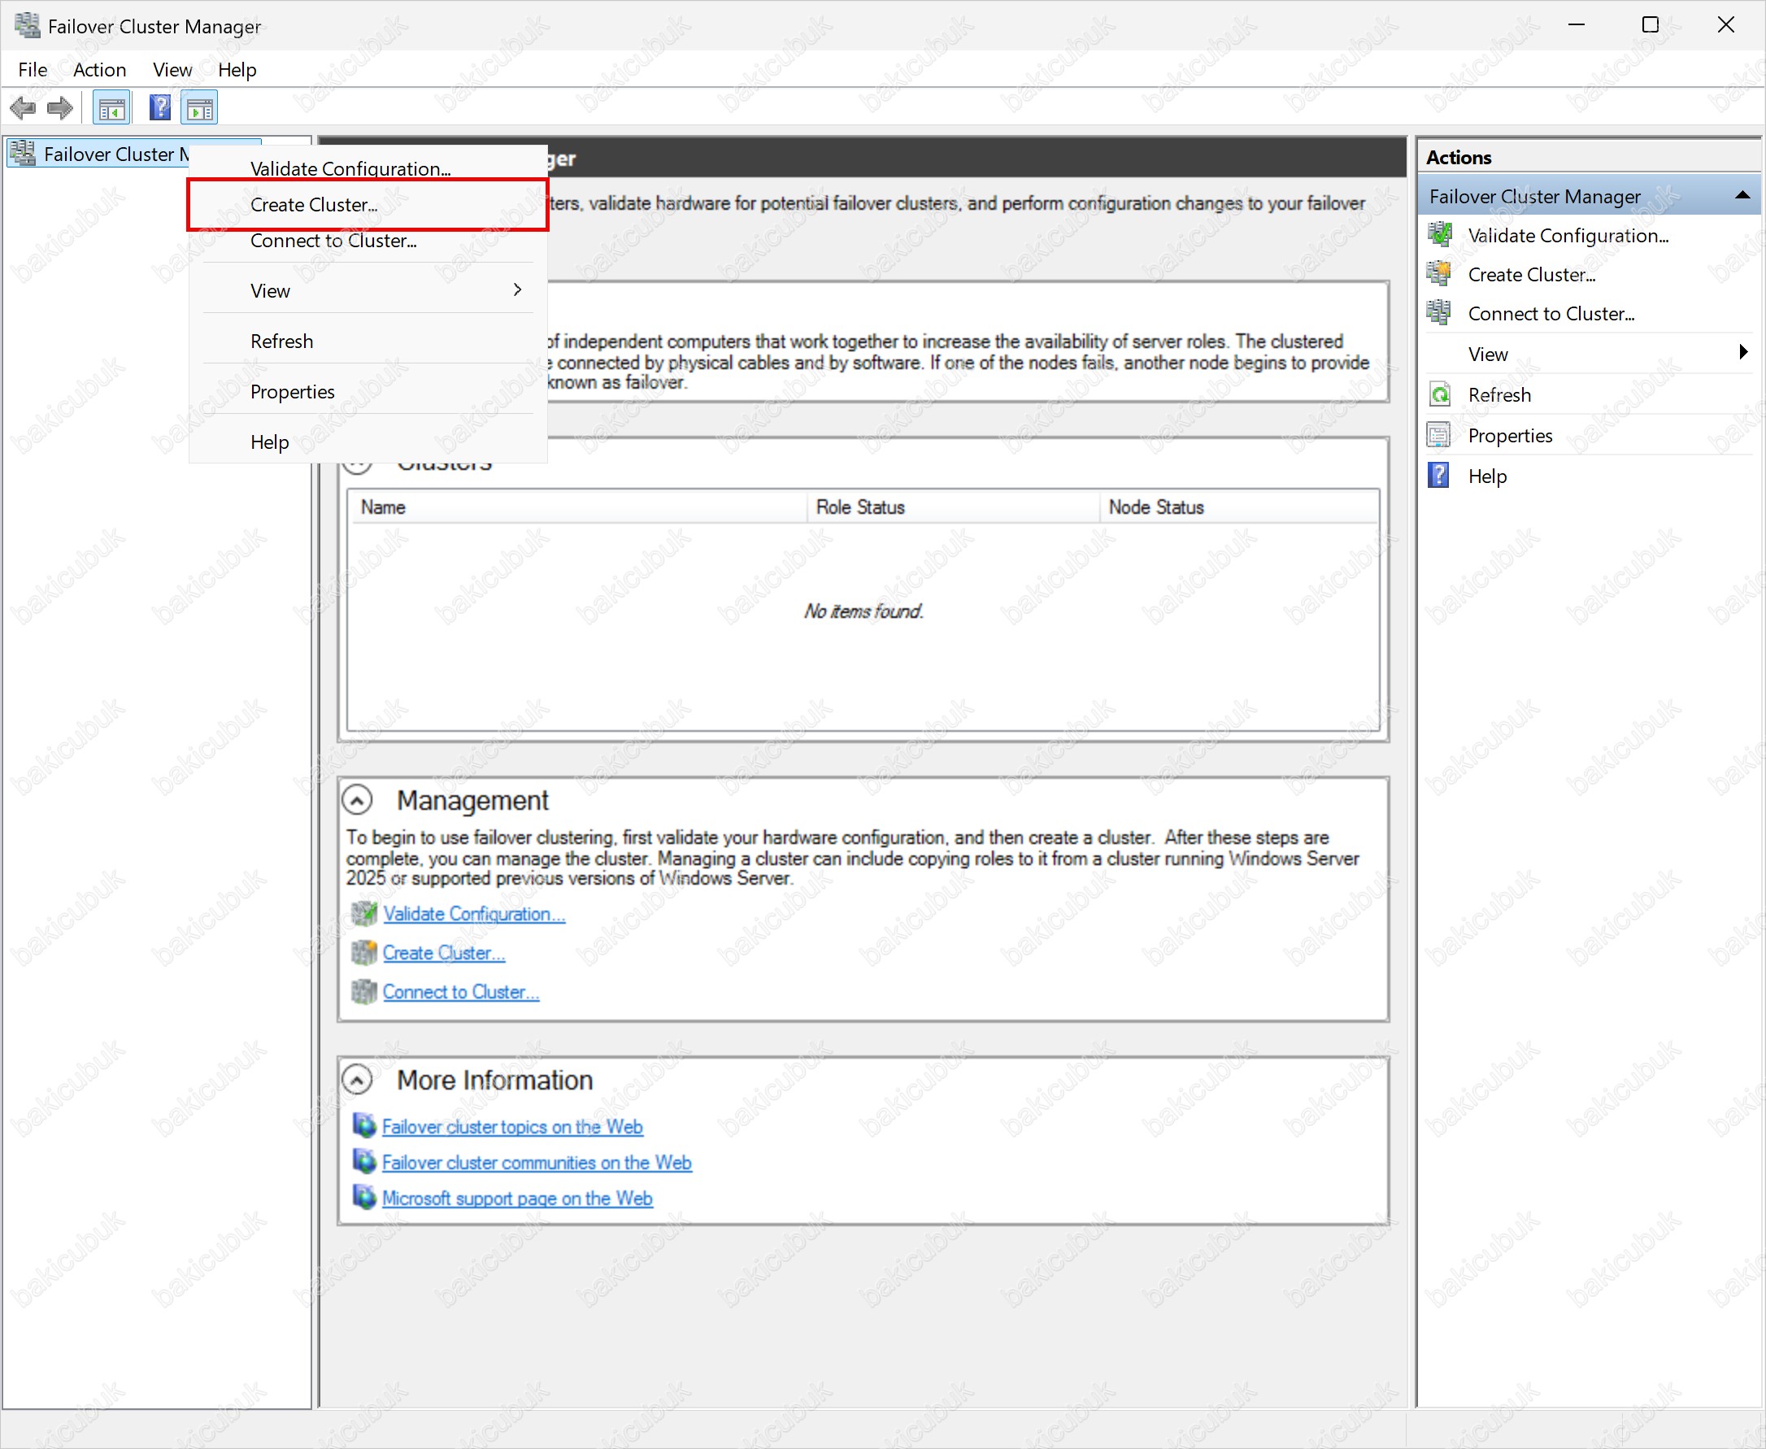1766x1449 pixels.
Task: Open View submenu arrow in Actions pane
Action: pos(1742,353)
